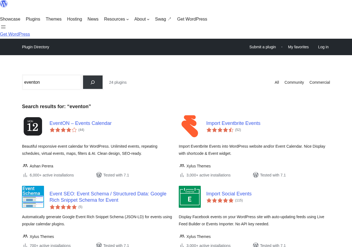352x247 pixels.
Task: Click Swag external link arrow
Action: (x=169, y=19)
